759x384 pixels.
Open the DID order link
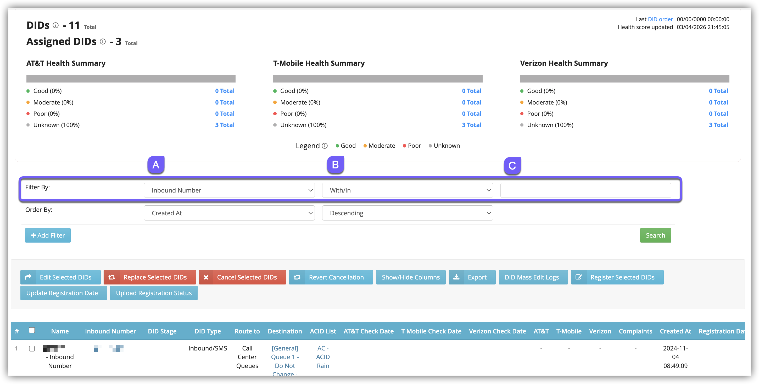coord(660,19)
